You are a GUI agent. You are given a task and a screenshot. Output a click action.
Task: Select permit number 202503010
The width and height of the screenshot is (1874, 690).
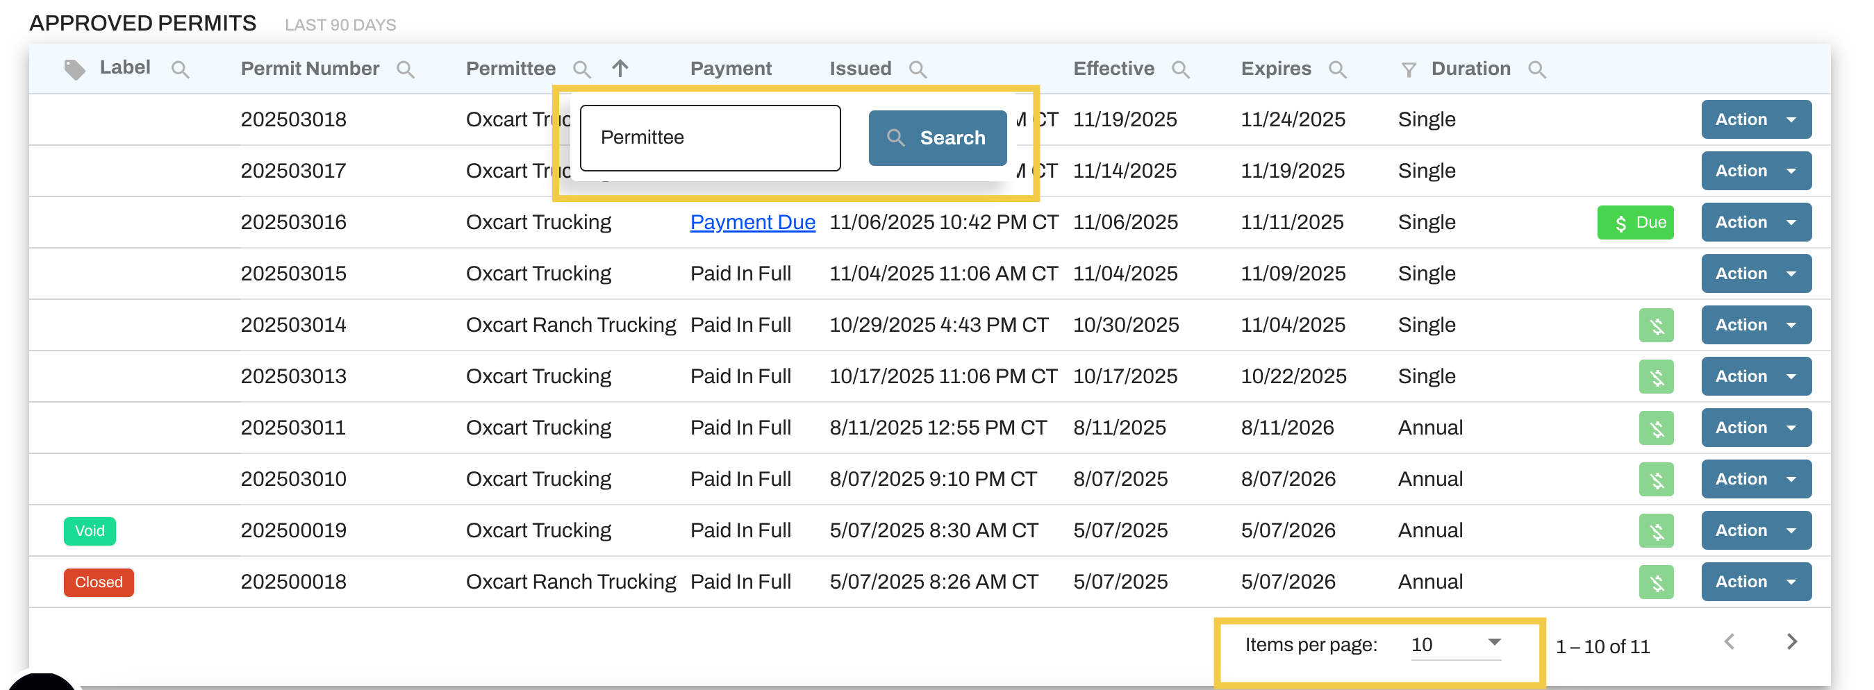point(293,480)
